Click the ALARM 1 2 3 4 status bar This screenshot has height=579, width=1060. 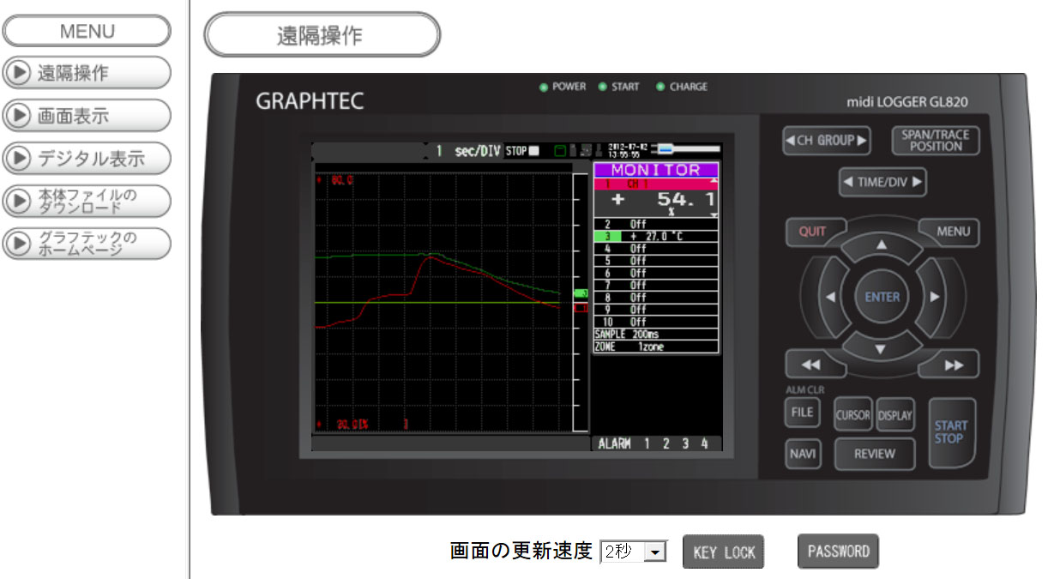tap(654, 443)
